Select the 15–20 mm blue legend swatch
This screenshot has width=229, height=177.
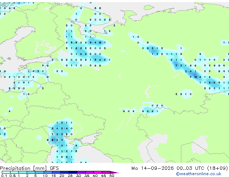pos(56,172)
